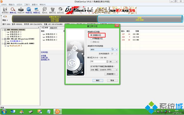Switch to the 浏览文件 tab

pyautogui.click(x=53, y=28)
